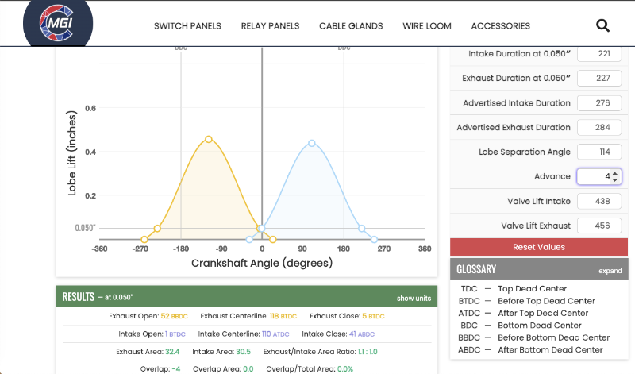635x374 pixels.
Task: Click the intake closing point at 0.050"
Action: click(362, 229)
